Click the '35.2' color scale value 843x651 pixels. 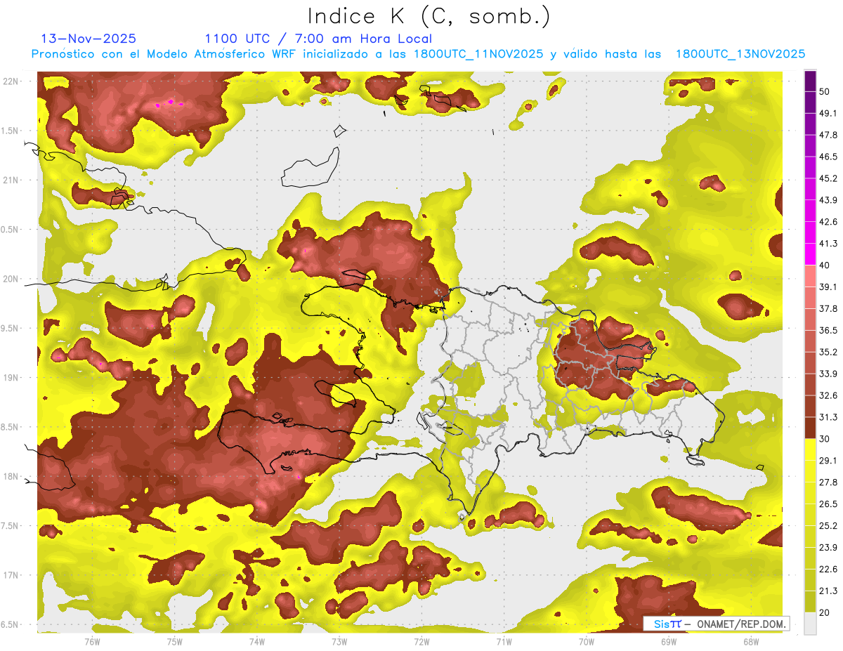pos(828,352)
